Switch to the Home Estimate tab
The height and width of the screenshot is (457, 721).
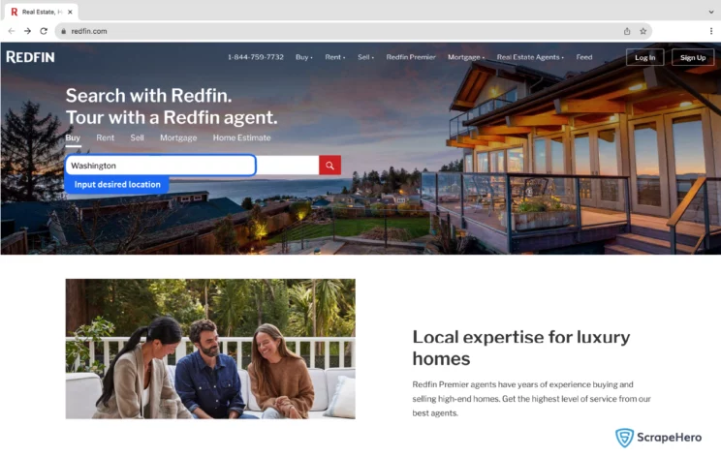click(x=242, y=137)
